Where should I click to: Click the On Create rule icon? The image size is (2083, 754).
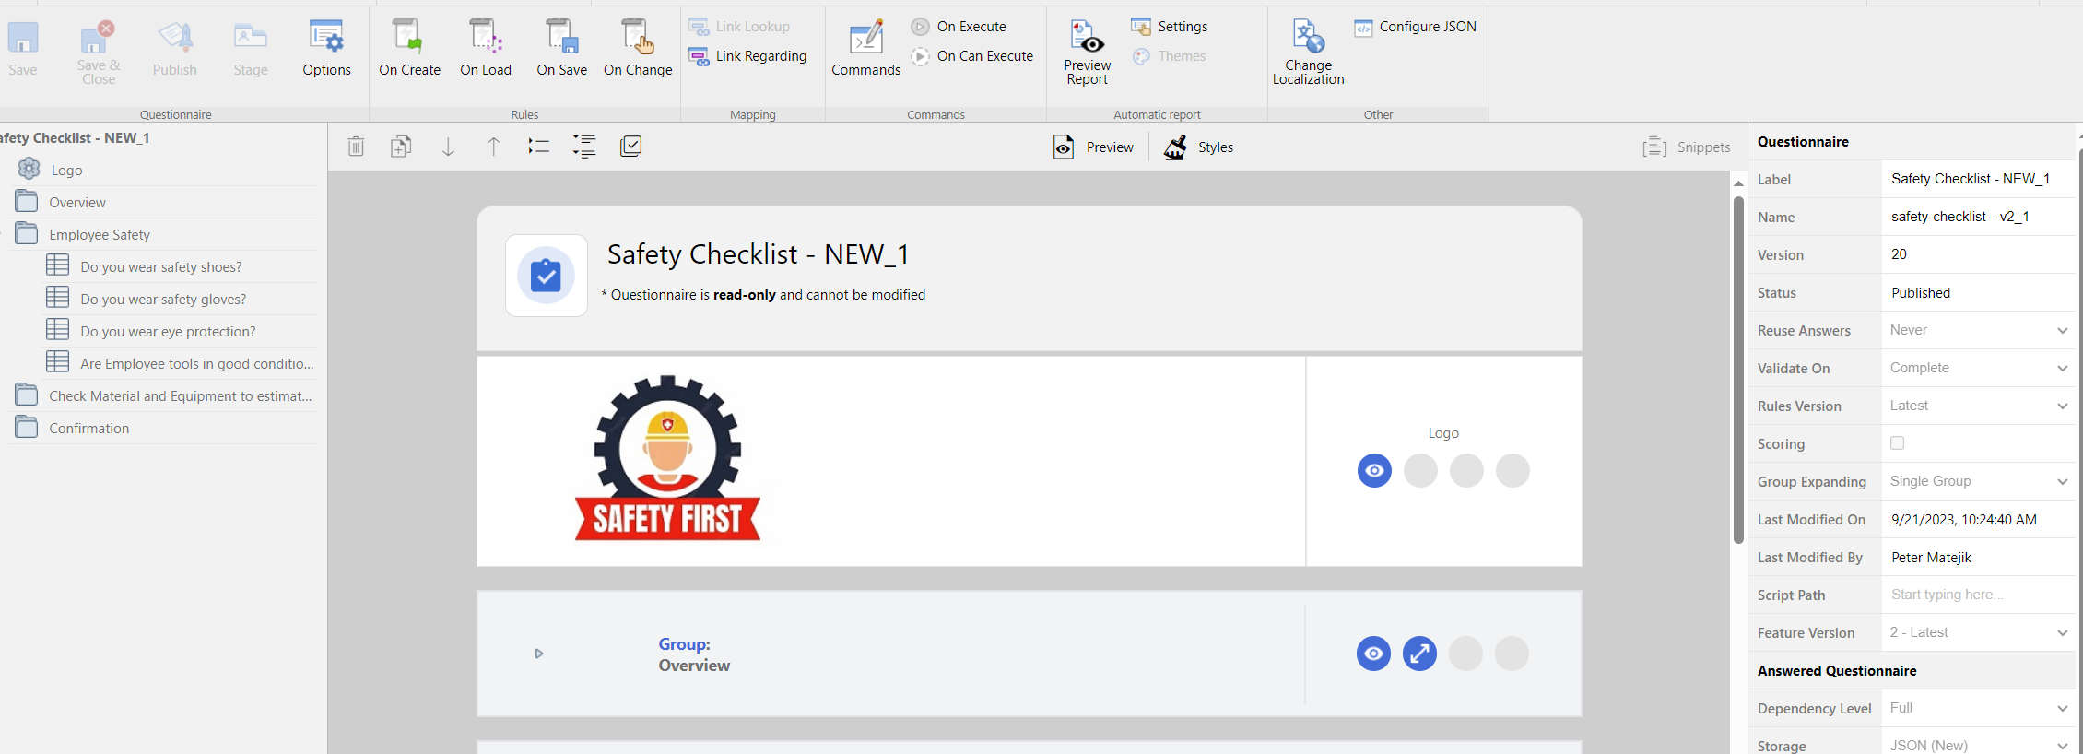[408, 38]
